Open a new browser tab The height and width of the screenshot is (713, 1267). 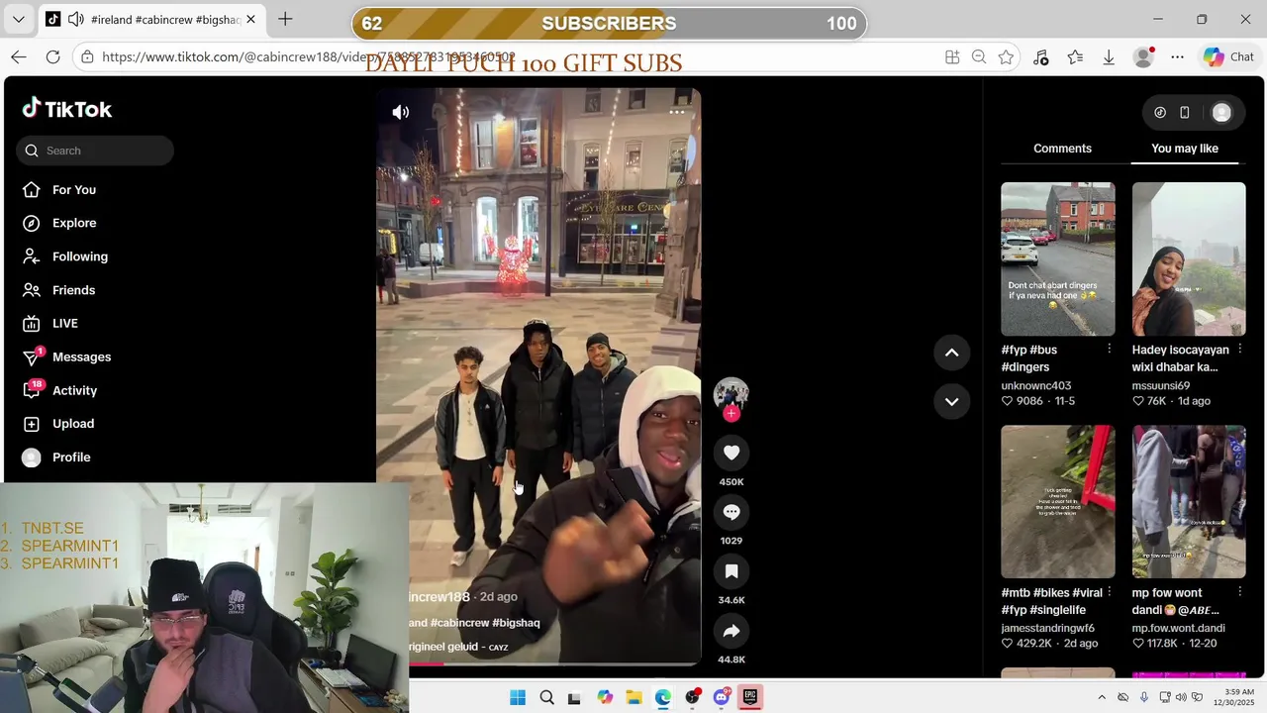[285, 19]
